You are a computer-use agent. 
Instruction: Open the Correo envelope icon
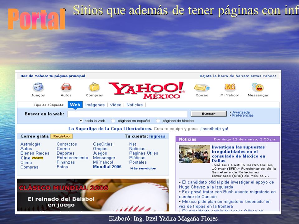(x=202, y=88)
